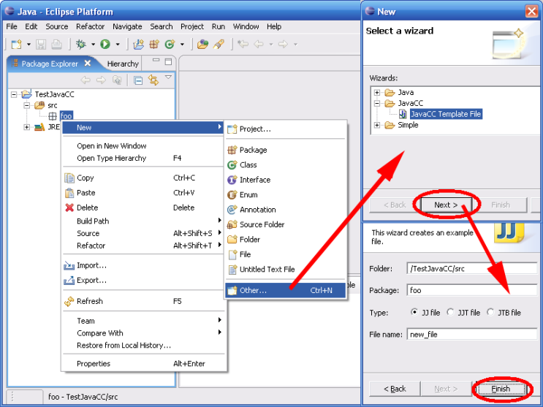Open the Window menu

(246, 27)
